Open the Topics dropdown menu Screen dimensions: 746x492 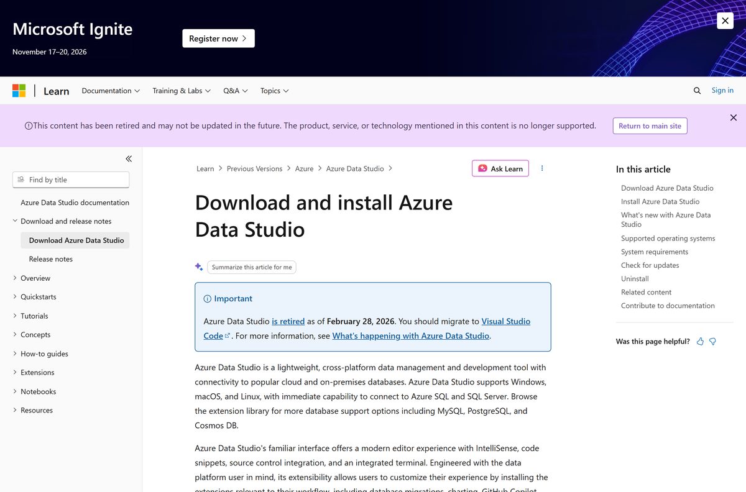274,91
